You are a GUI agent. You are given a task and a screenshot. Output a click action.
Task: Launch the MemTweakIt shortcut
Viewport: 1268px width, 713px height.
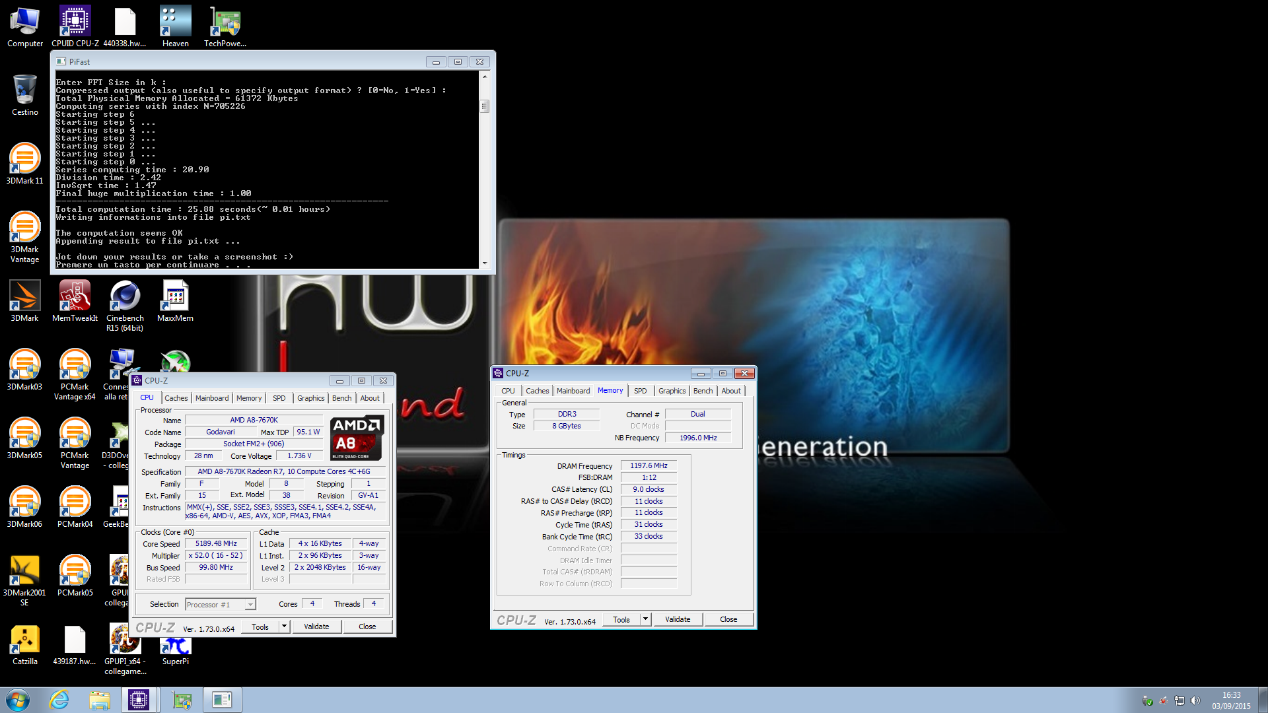tap(75, 302)
